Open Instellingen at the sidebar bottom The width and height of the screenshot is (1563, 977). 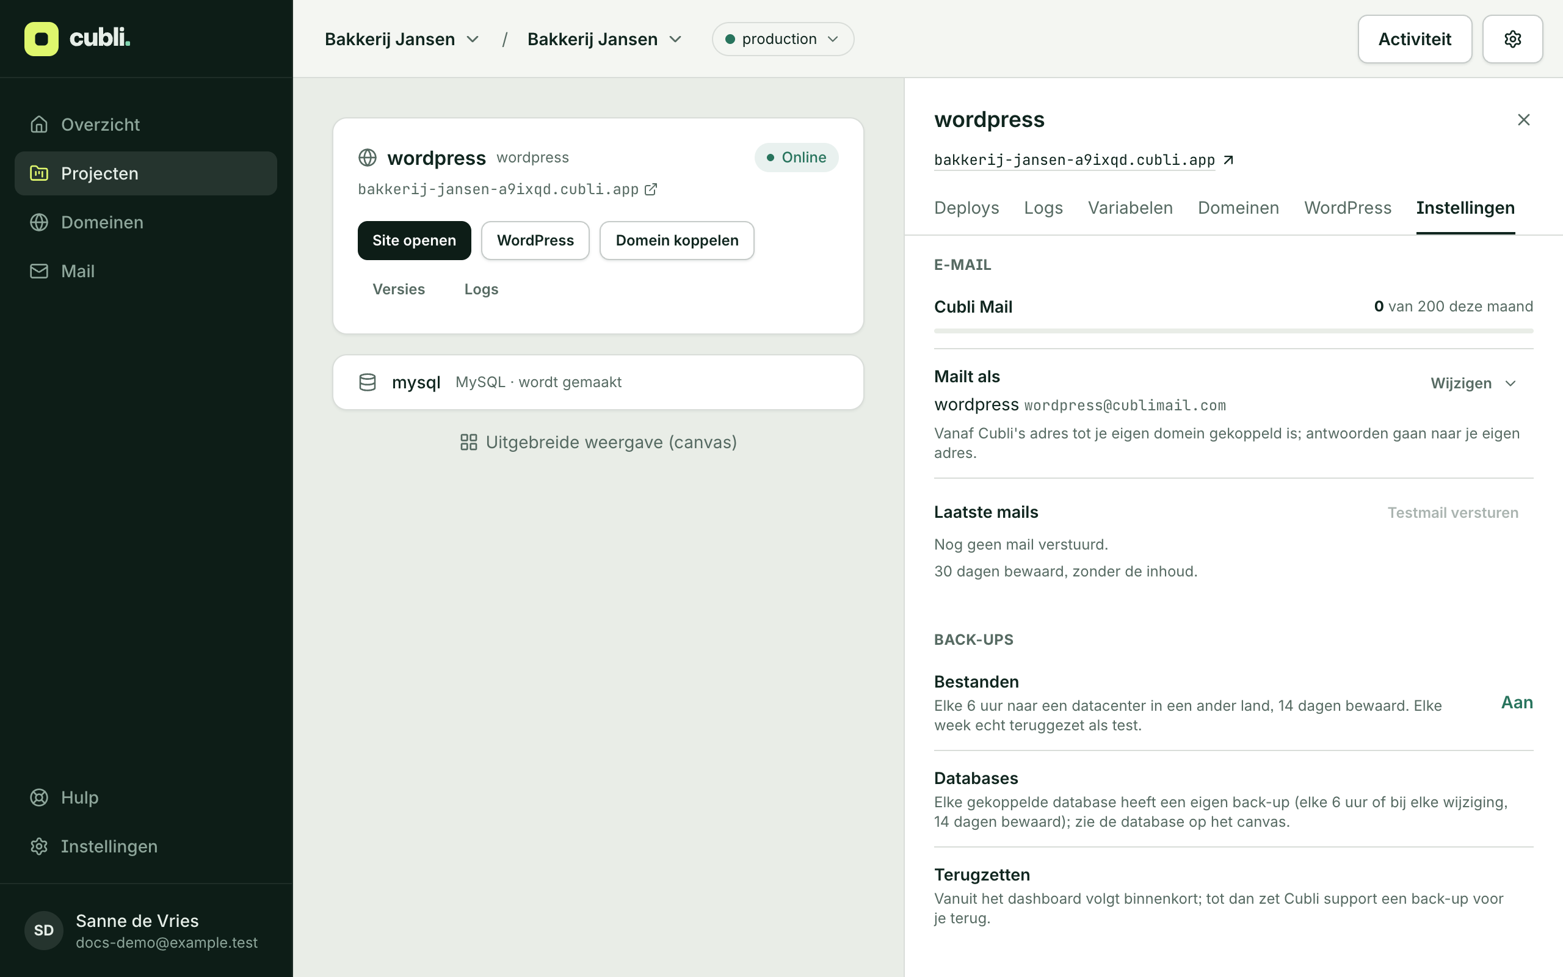pyautogui.click(x=146, y=846)
